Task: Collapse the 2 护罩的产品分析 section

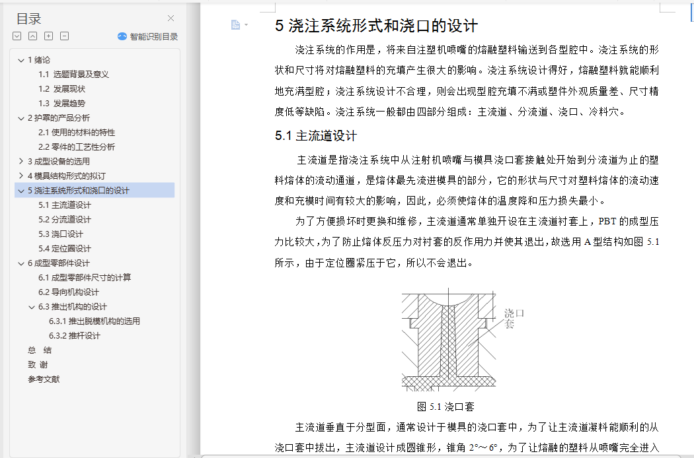Action: 20,118
